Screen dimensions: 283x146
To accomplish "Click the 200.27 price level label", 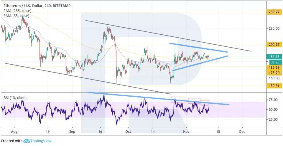I will (274, 45).
